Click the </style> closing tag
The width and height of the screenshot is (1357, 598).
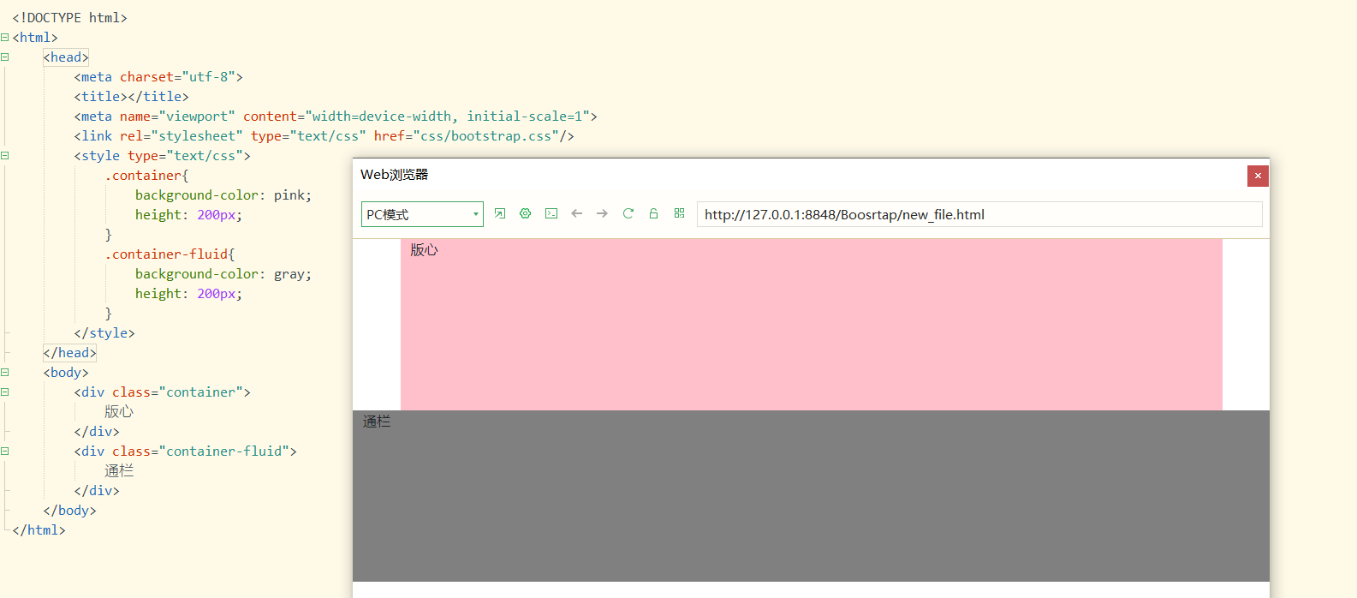[104, 333]
